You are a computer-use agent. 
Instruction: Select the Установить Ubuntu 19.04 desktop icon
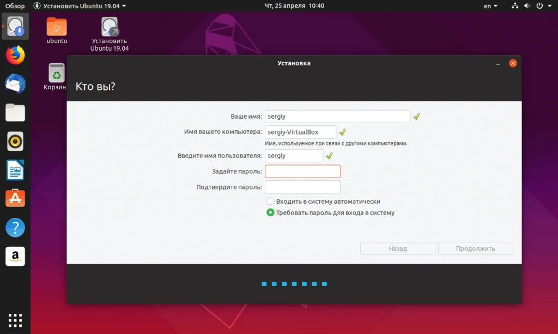109,34
